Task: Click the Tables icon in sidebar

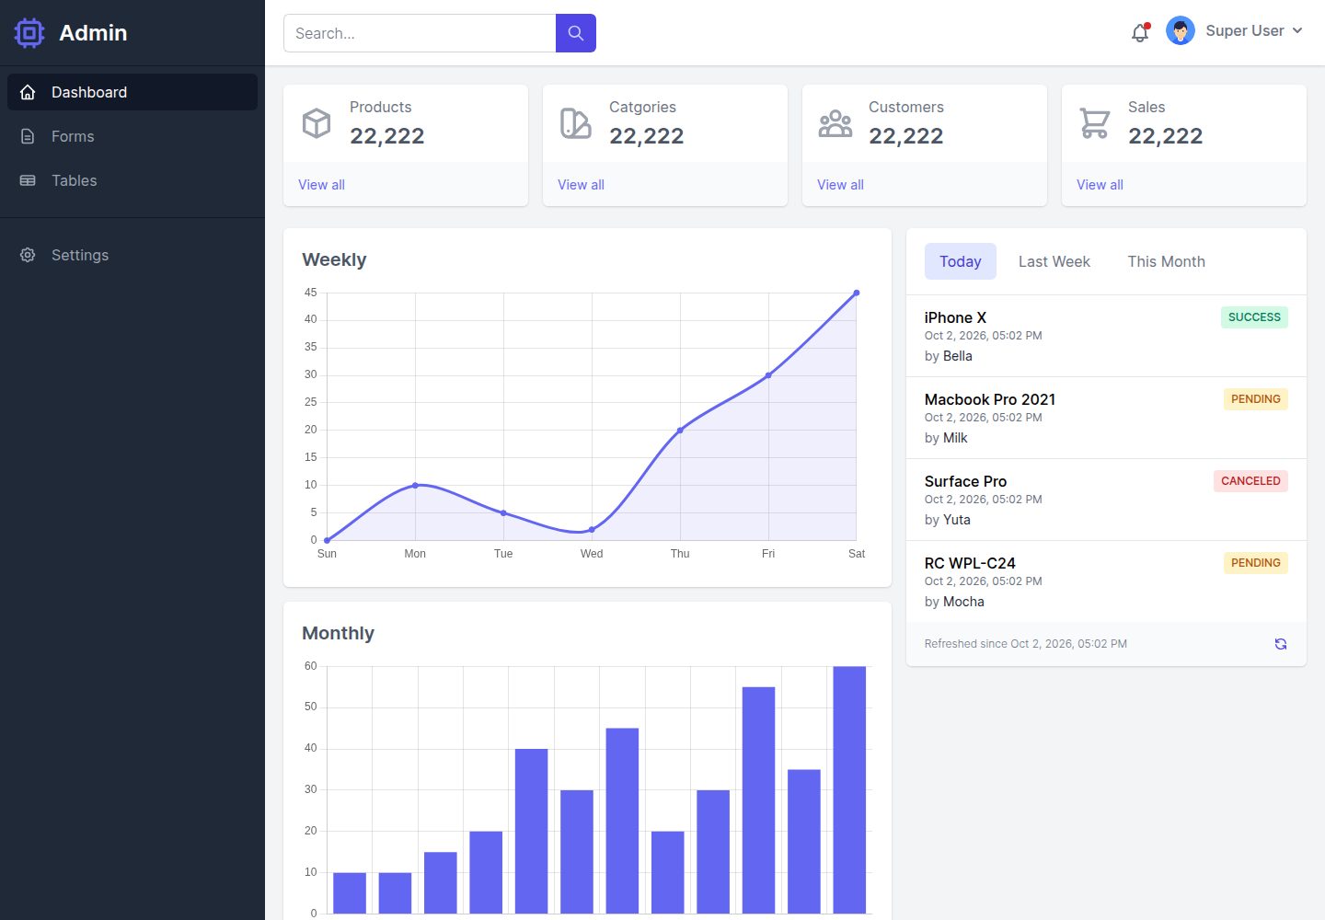Action: click(x=28, y=180)
